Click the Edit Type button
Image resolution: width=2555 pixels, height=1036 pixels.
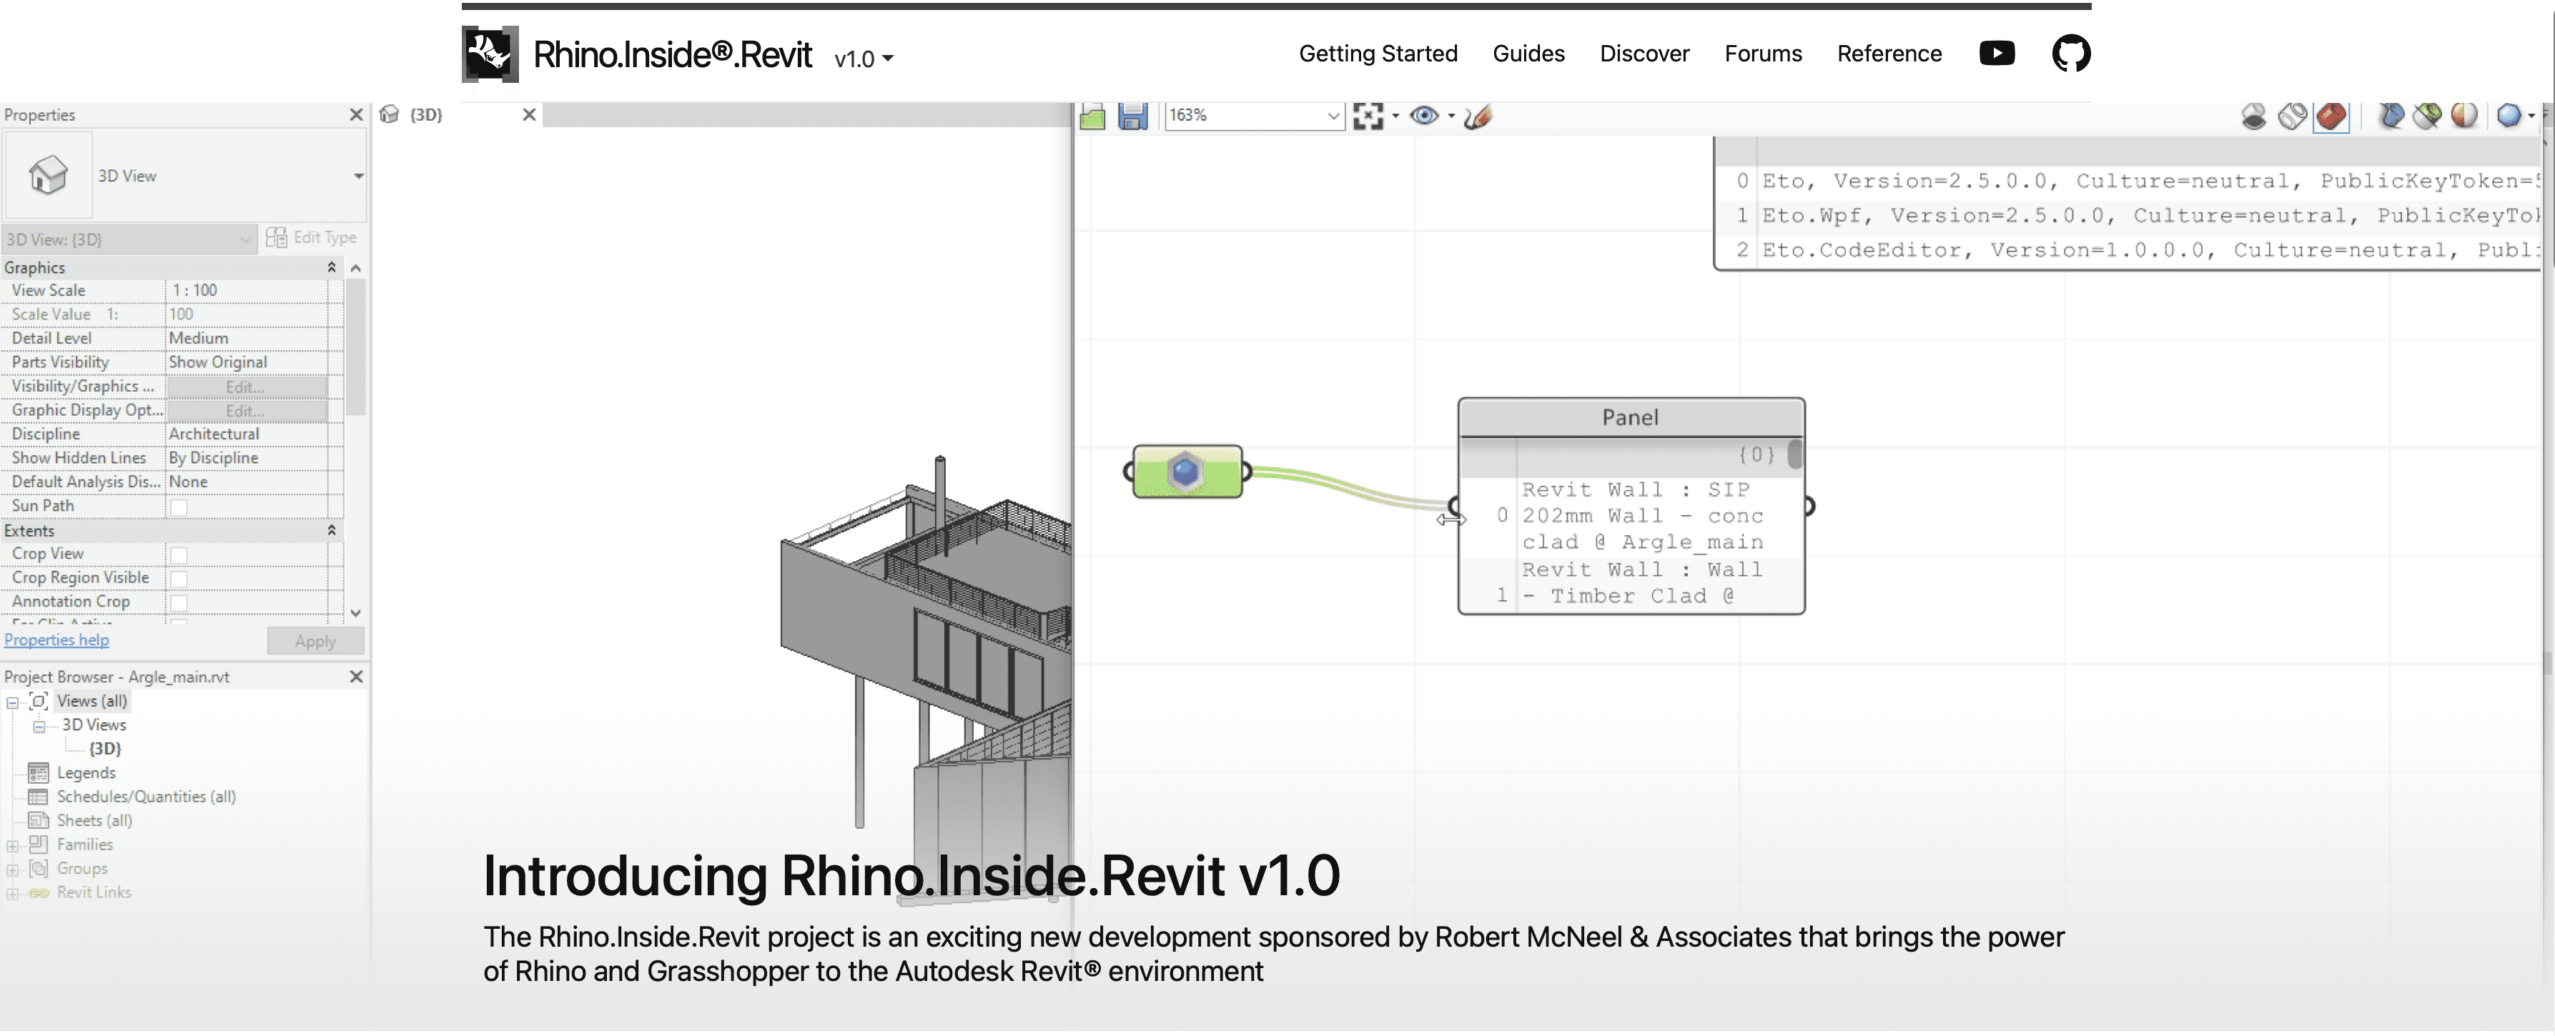pyautogui.click(x=312, y=238)
